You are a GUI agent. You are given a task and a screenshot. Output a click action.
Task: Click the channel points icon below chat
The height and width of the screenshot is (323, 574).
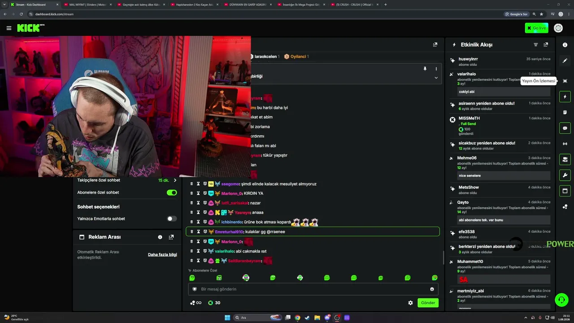pos(196,303)
